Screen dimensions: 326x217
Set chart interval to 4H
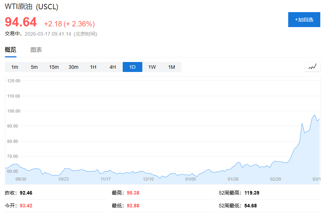tap(113, 67)
